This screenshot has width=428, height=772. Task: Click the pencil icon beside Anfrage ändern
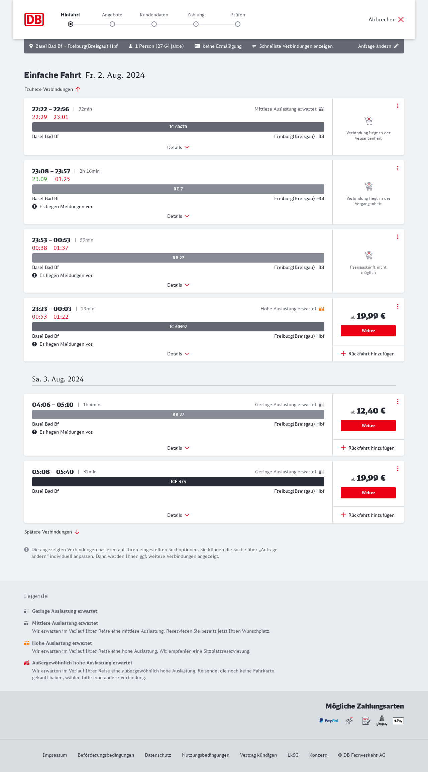click(x=396, y=46)
